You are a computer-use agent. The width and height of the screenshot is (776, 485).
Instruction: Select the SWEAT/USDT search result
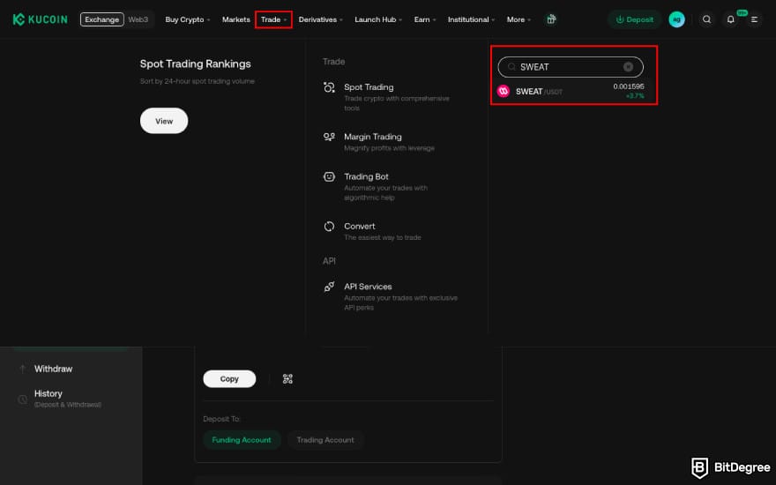(571, 91)
